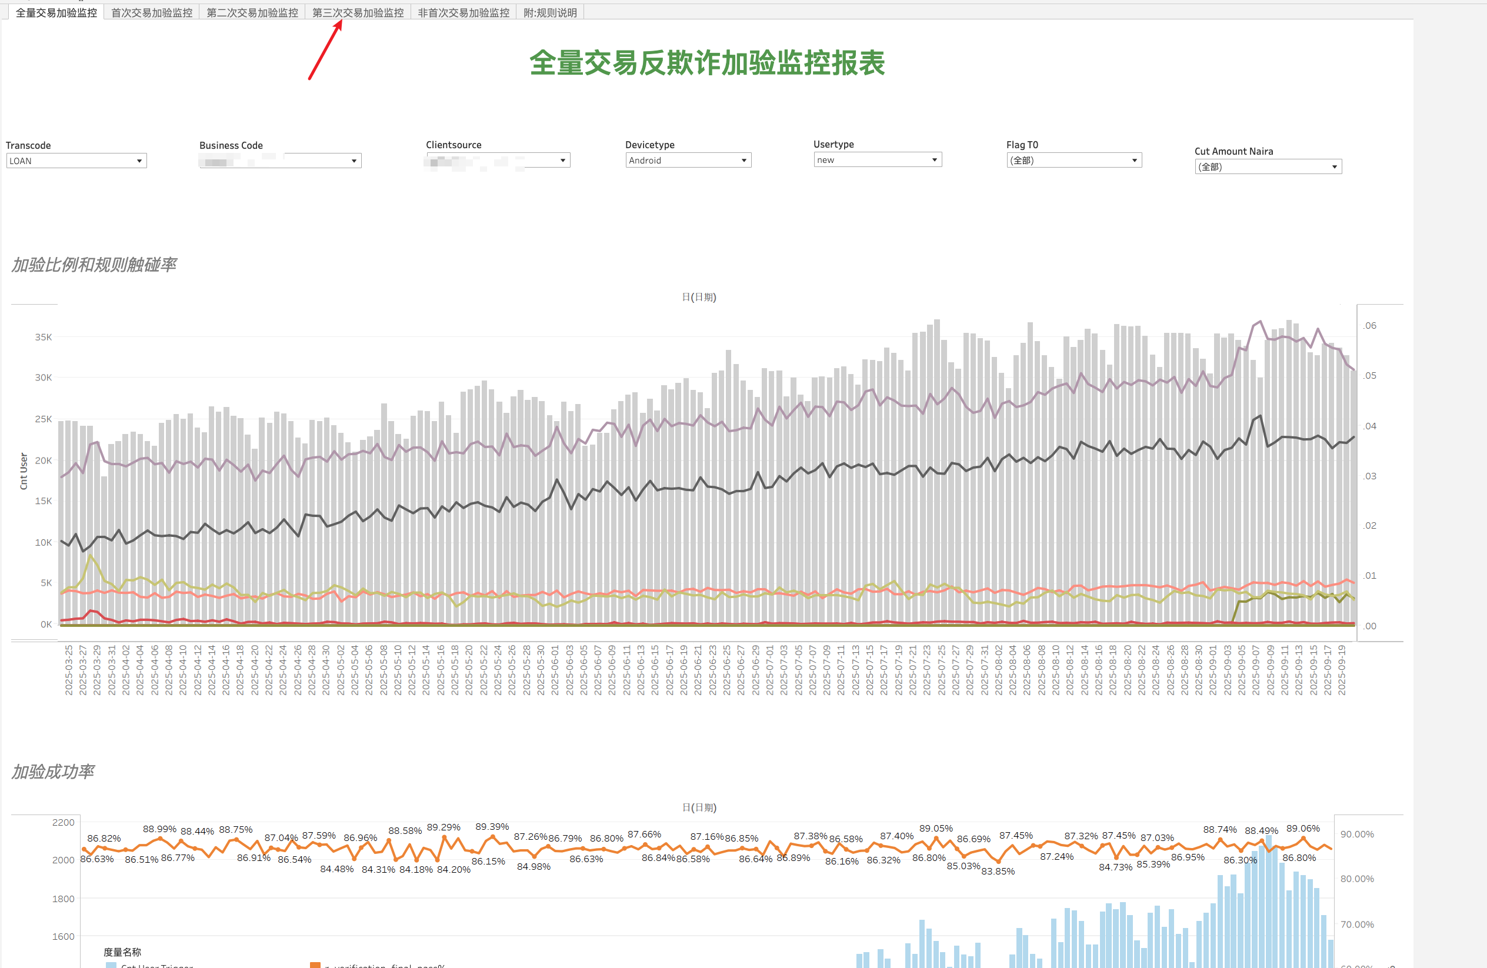Viewport: 1487px width, 968px height.
Task: Click the Flag T0 filter label
Action: click(1022, 145)
